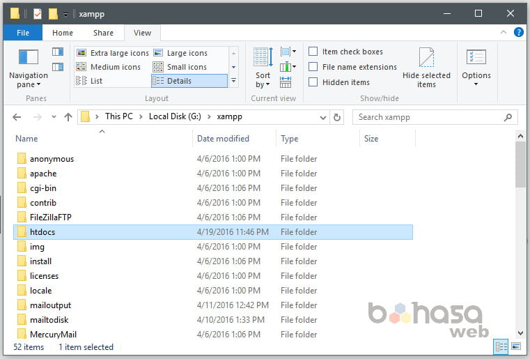Select the View ribbon tab

[142, 33]
